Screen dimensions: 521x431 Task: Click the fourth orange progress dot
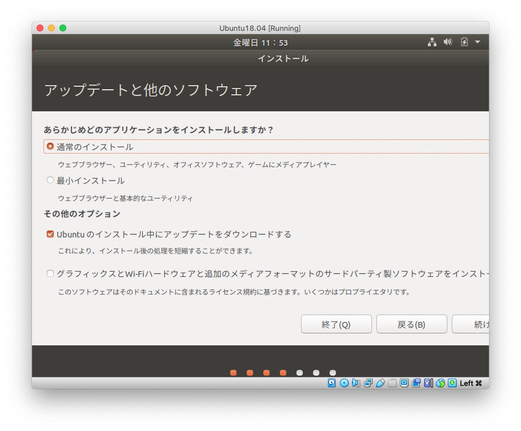tap(282, 372)
